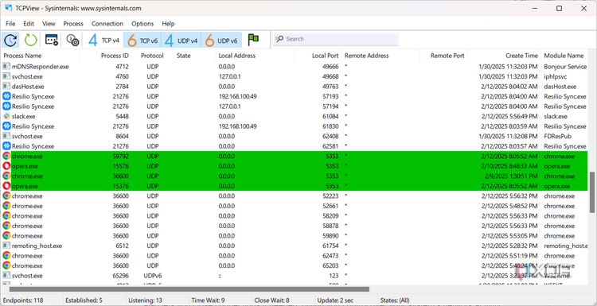The width and height of the screenshot is (597, 306).
Task: Select the UDPv6 protocol cell for svchost.exe
Action: [x=152, y=275]
